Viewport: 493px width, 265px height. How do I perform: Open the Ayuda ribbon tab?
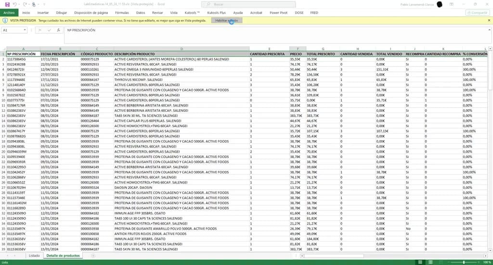238,13
